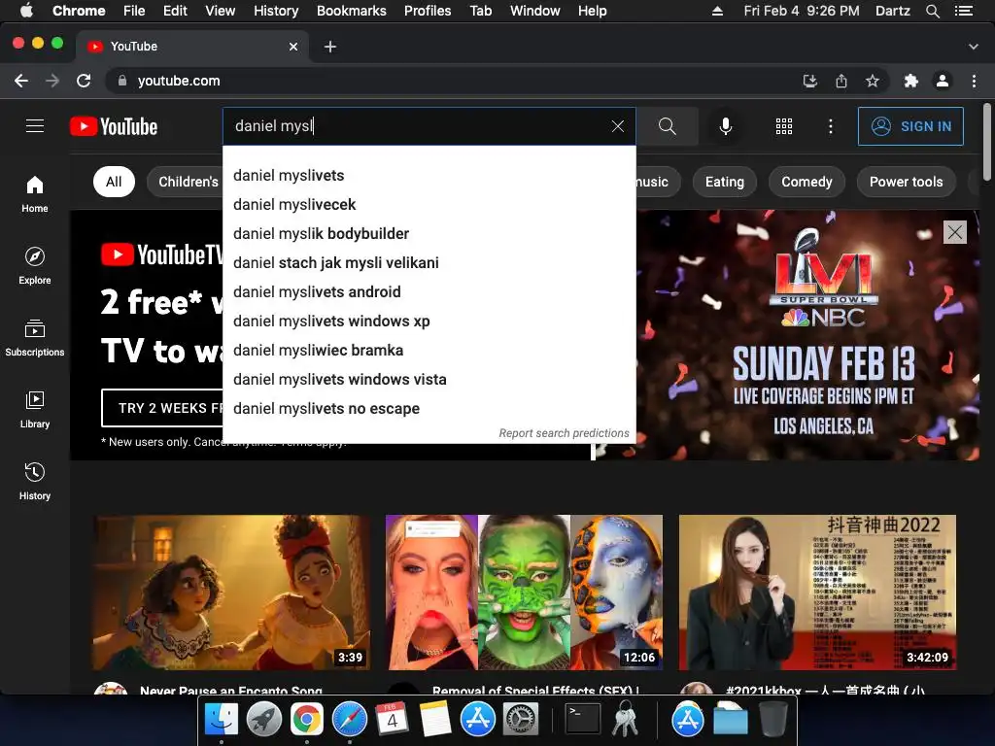Open the YouTube hamburger guide menu
This screenshot has height=746, width=995.
35,126
